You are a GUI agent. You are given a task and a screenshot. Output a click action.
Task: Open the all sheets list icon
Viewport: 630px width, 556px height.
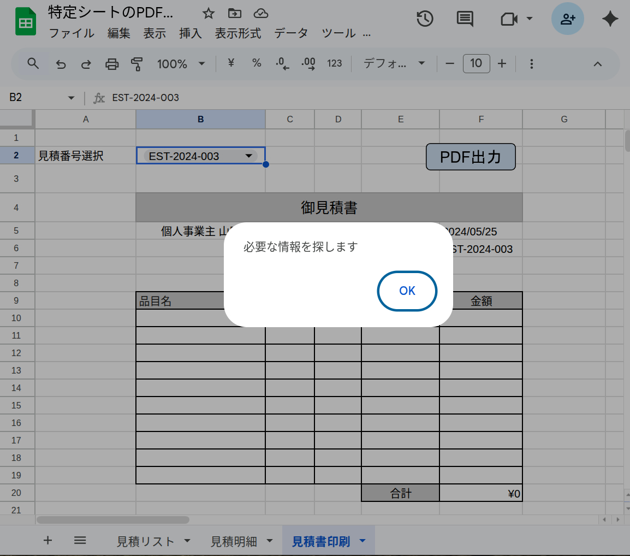point(80,540)
